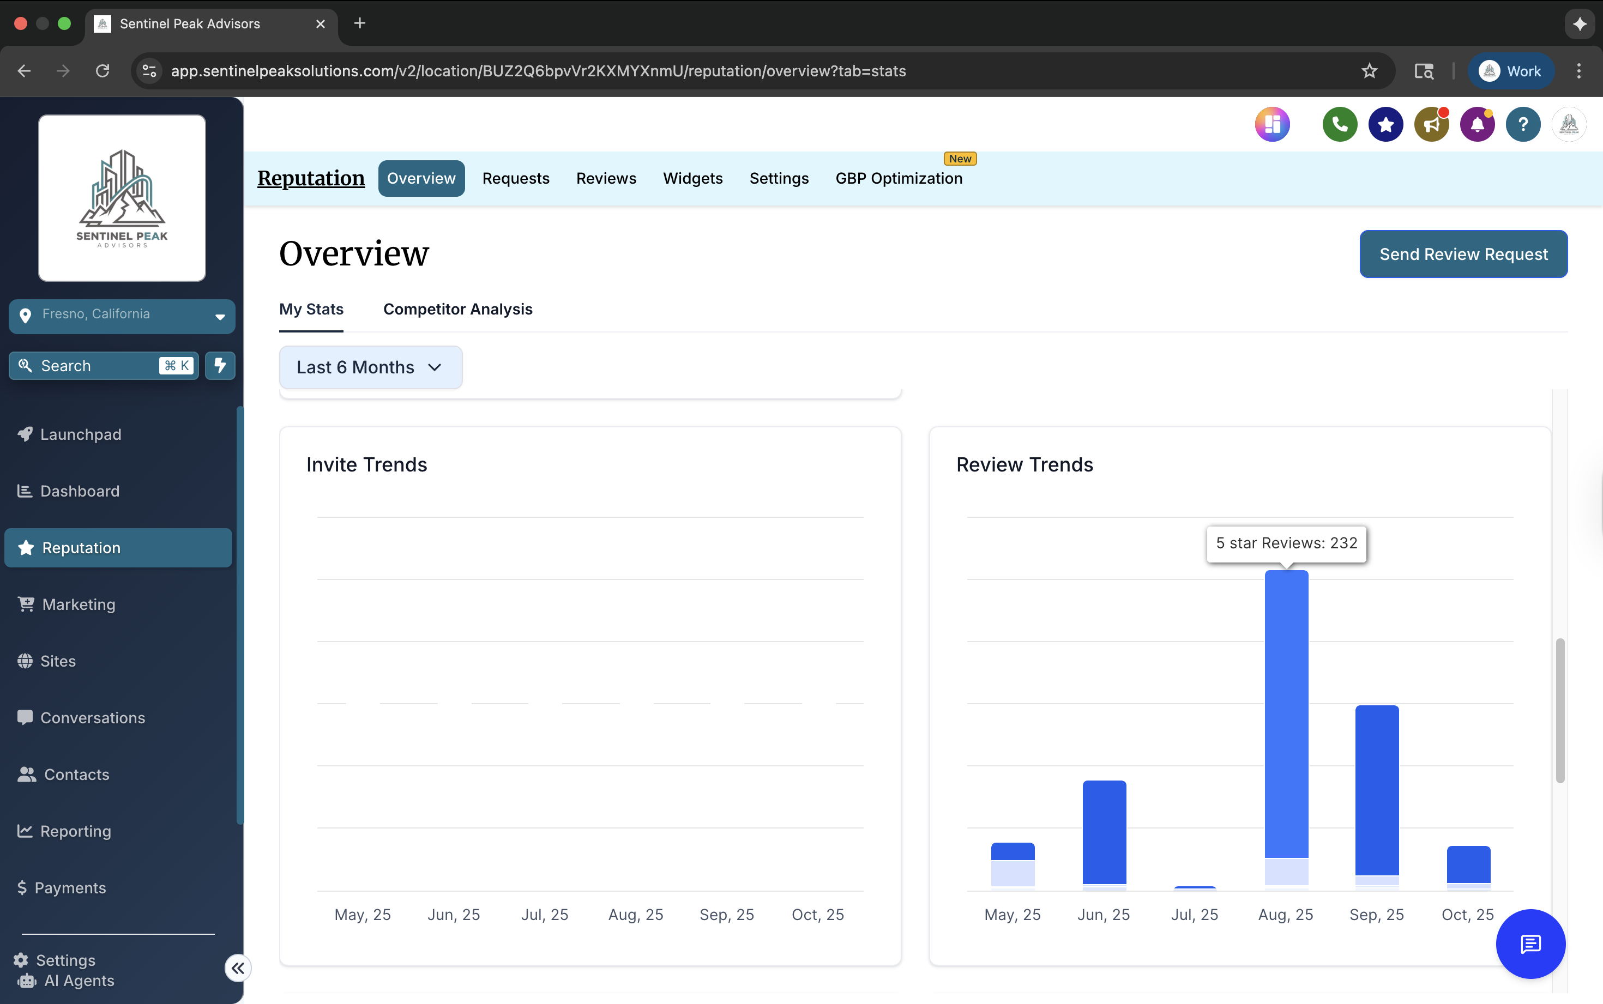Switch to Reviews tab
Image resolution: width=1603 pixels, height=1004 pixels.
606,178
